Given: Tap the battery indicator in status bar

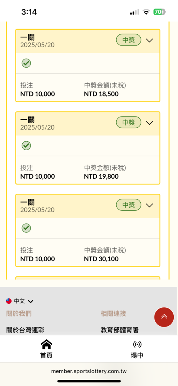Looking at the screenshot, I should 160,12.
